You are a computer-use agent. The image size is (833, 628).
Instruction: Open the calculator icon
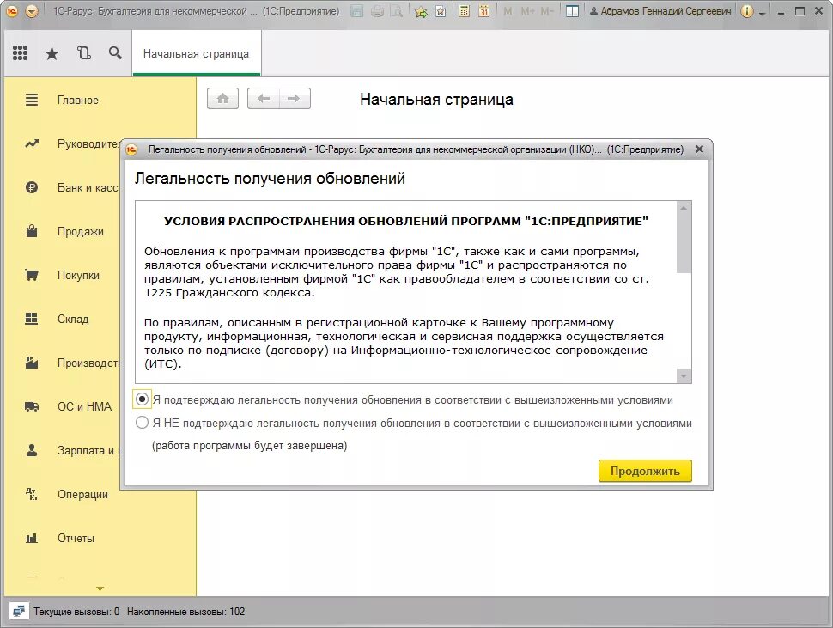tap(464, 11)
